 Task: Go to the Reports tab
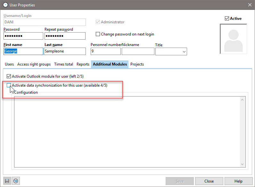(x=83, y=64)
